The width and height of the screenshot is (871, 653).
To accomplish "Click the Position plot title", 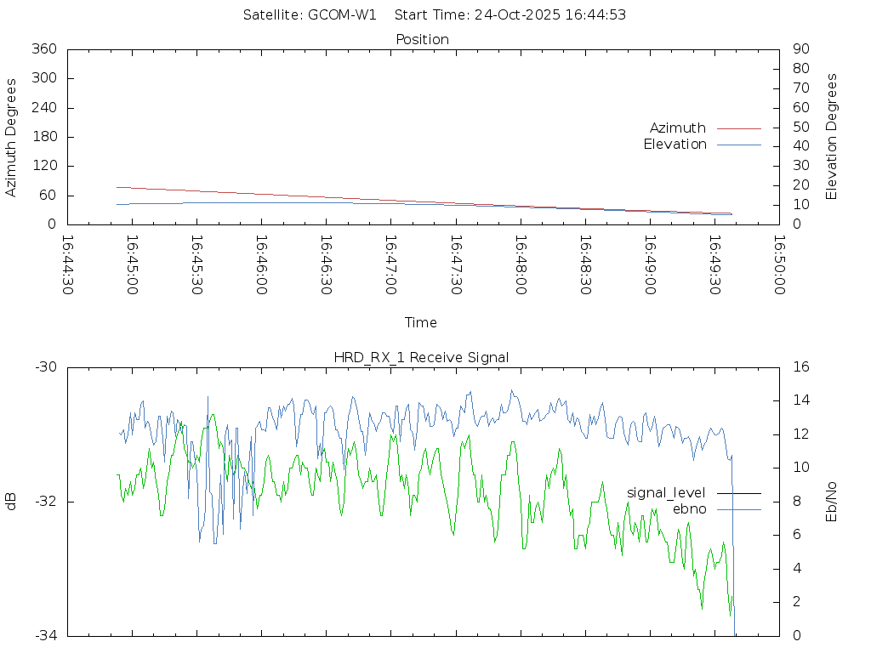I will click(422, 40).
